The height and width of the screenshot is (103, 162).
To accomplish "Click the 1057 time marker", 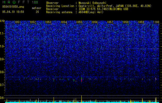I will (110, 22).
